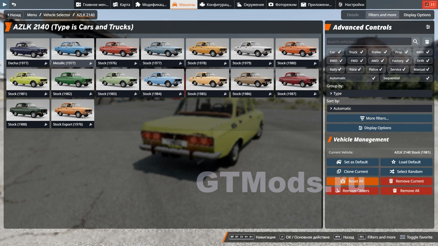Screen dimensions: 438x246
Task: Click the Vehicle Selector breadcrumb
Action: 57,15
